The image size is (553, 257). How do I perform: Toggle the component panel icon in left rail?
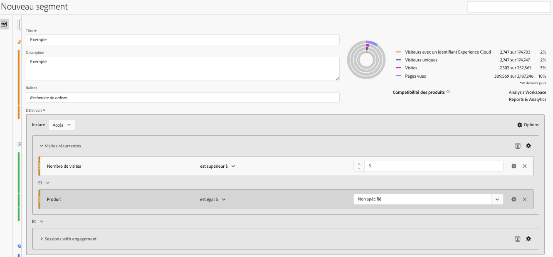point(4,24)
